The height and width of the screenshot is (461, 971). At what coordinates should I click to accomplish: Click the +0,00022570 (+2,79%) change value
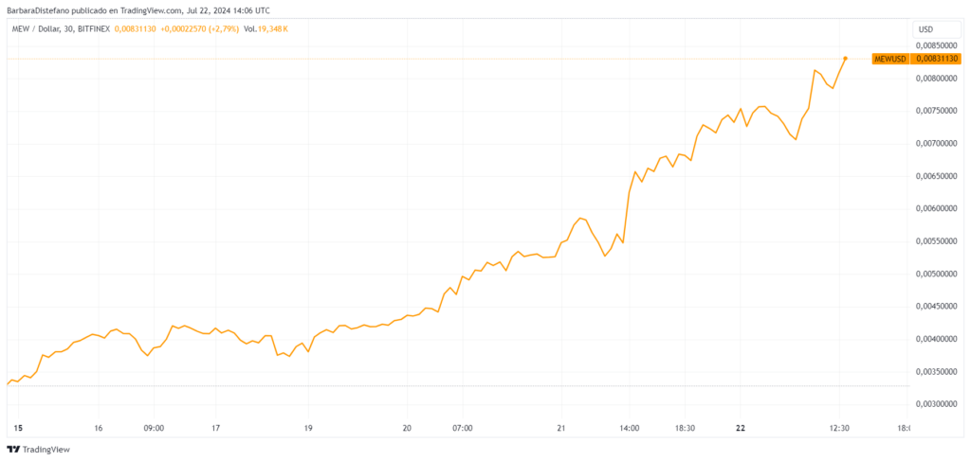198,28
